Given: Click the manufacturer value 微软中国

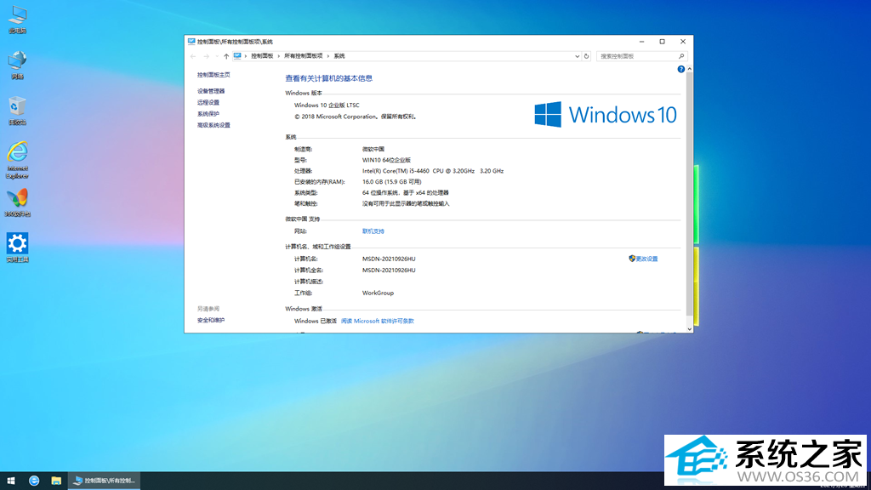Looking at the screenshot, I should (373, 149).
